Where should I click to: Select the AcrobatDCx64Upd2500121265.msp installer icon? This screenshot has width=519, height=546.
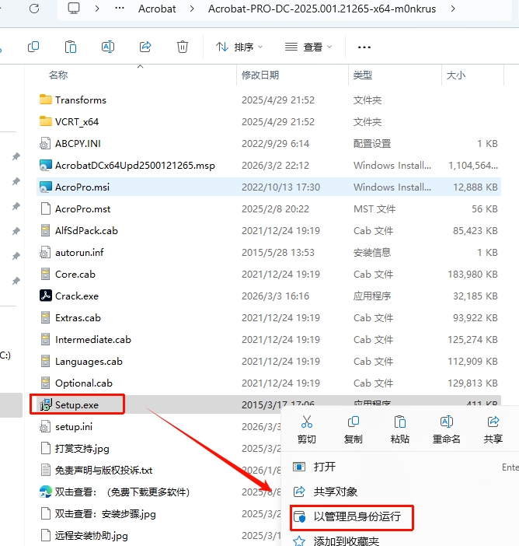46,165
